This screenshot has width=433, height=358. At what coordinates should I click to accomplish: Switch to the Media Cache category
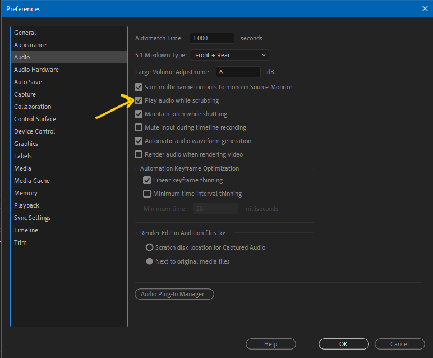[x=32, y=181]
